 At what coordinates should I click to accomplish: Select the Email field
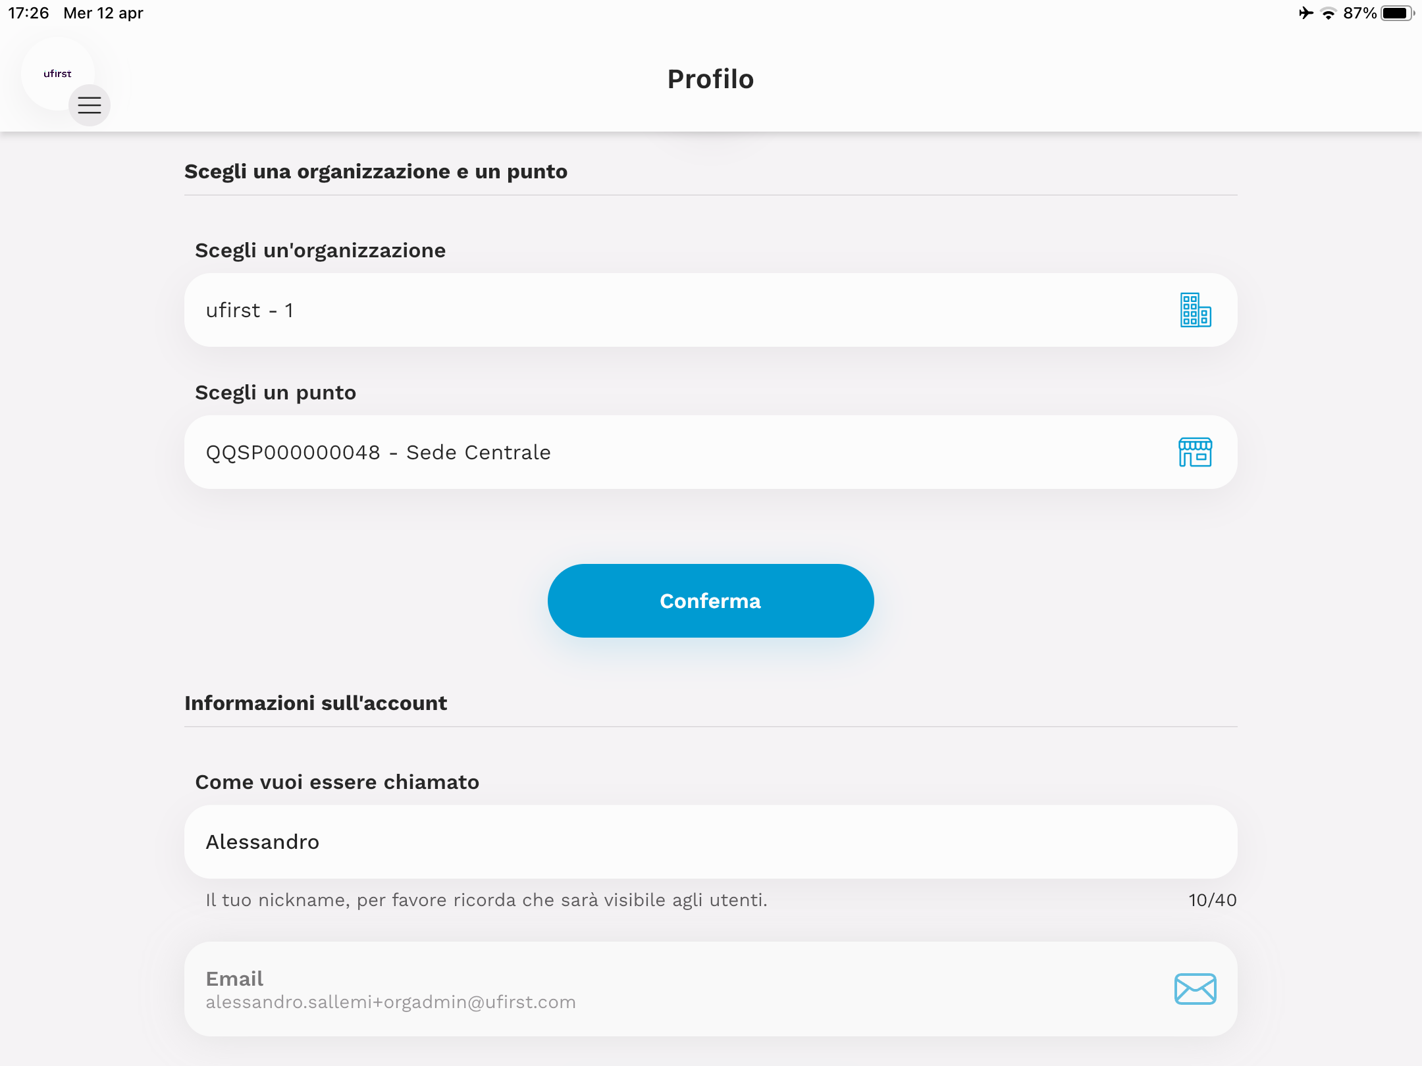[711, 989]
